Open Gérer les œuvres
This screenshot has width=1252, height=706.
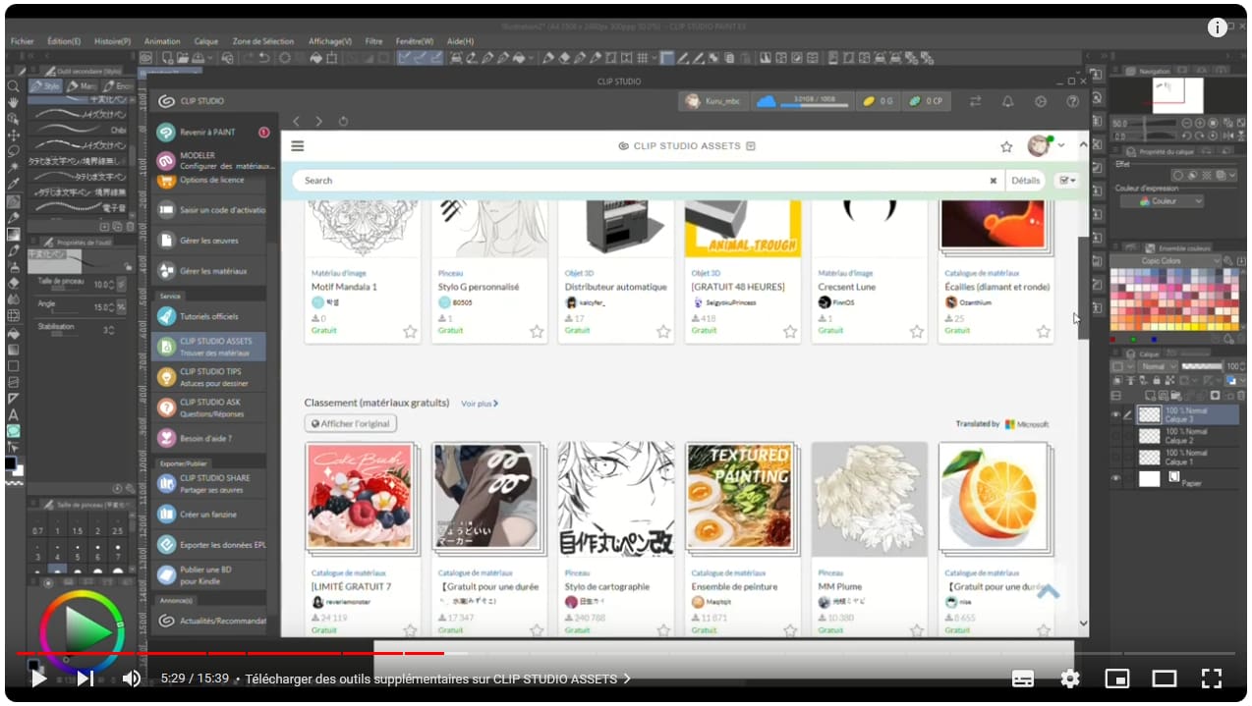(208, 241)
